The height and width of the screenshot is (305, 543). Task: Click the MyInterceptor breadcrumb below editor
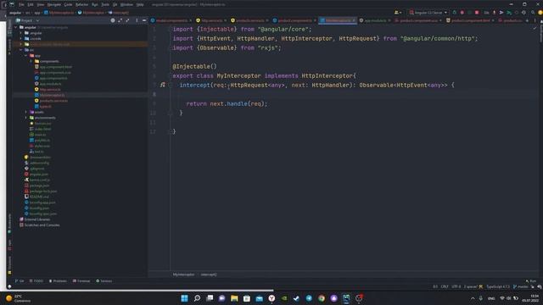click(183, 274)
